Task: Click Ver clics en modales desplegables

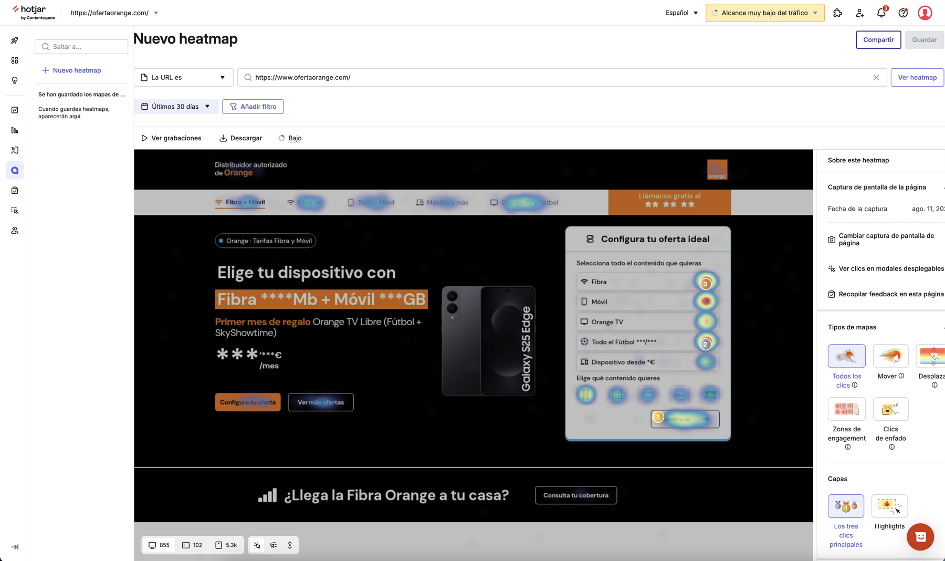Action: tap(886, 268)
